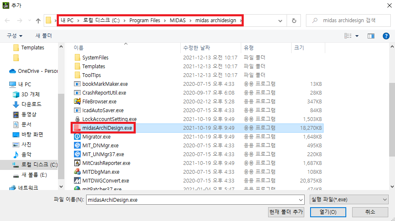Expand the file name combo box arrow
The height and width of the screenshot is (221, 395).
tap(300, 200)
